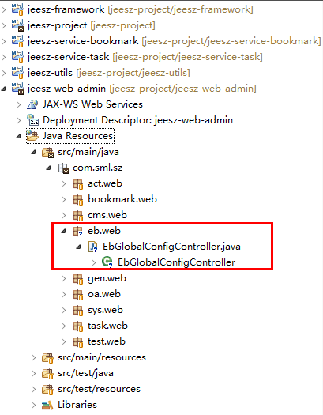The width and height of the screenshot is (323, 415).
Task: Click the JAX-WS Web Services icon
Action: tap(32, 104)
